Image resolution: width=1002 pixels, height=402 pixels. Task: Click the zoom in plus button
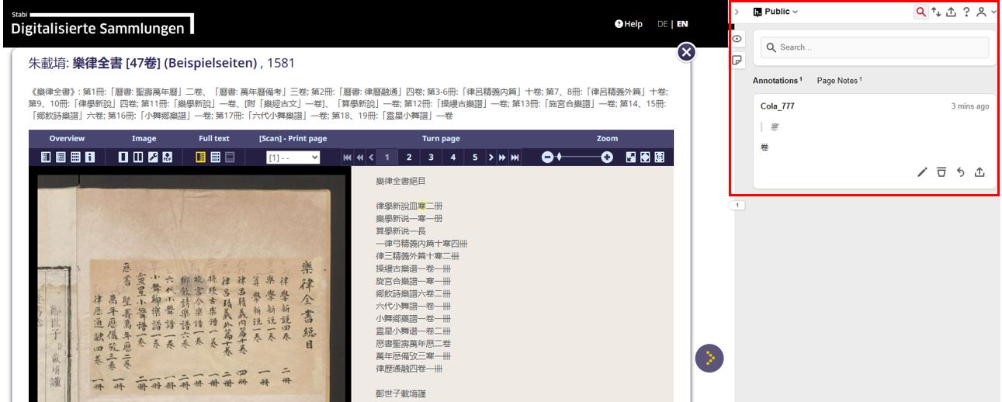[x=607, y=158]
